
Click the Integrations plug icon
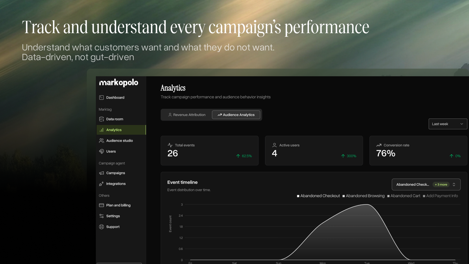[x=101, y=184]
